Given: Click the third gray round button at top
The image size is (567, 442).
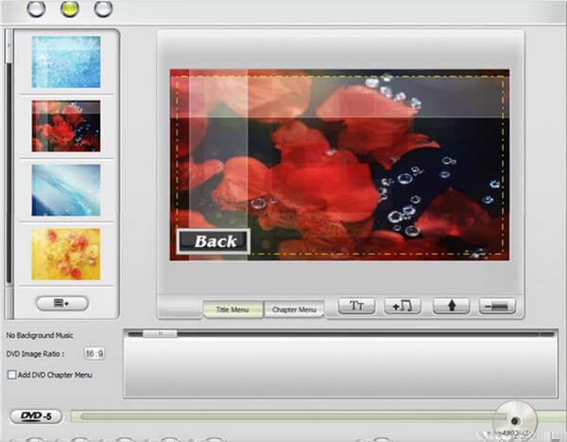Looking at the screenshot, I should (x=103, y=9).
